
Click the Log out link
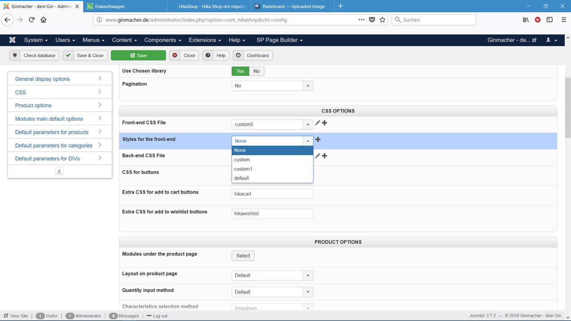click(x=157, y=316)
